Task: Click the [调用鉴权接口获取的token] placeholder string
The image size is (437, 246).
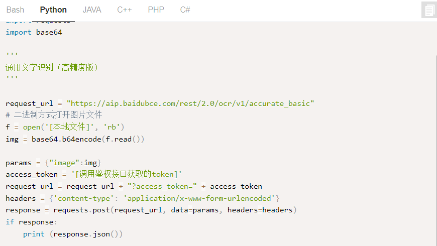Action: point(126,174)
